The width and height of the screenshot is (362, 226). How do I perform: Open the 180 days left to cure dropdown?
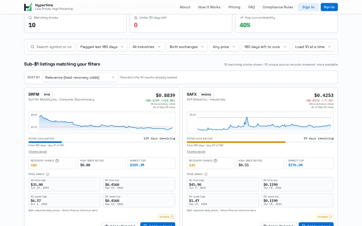point(266,47)
